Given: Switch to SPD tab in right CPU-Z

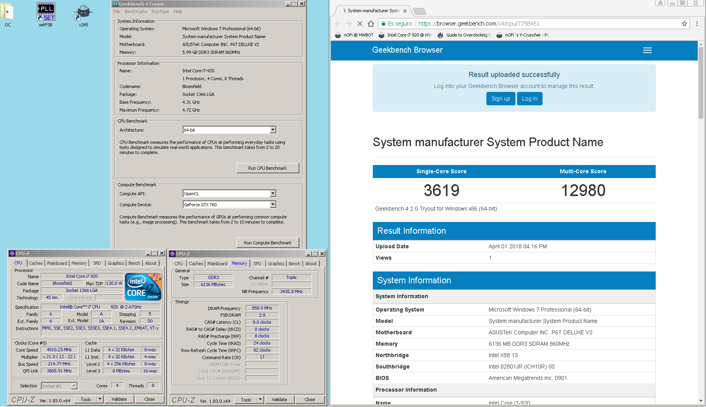Looking at the screenshot, I should click(x=257, y=264).
